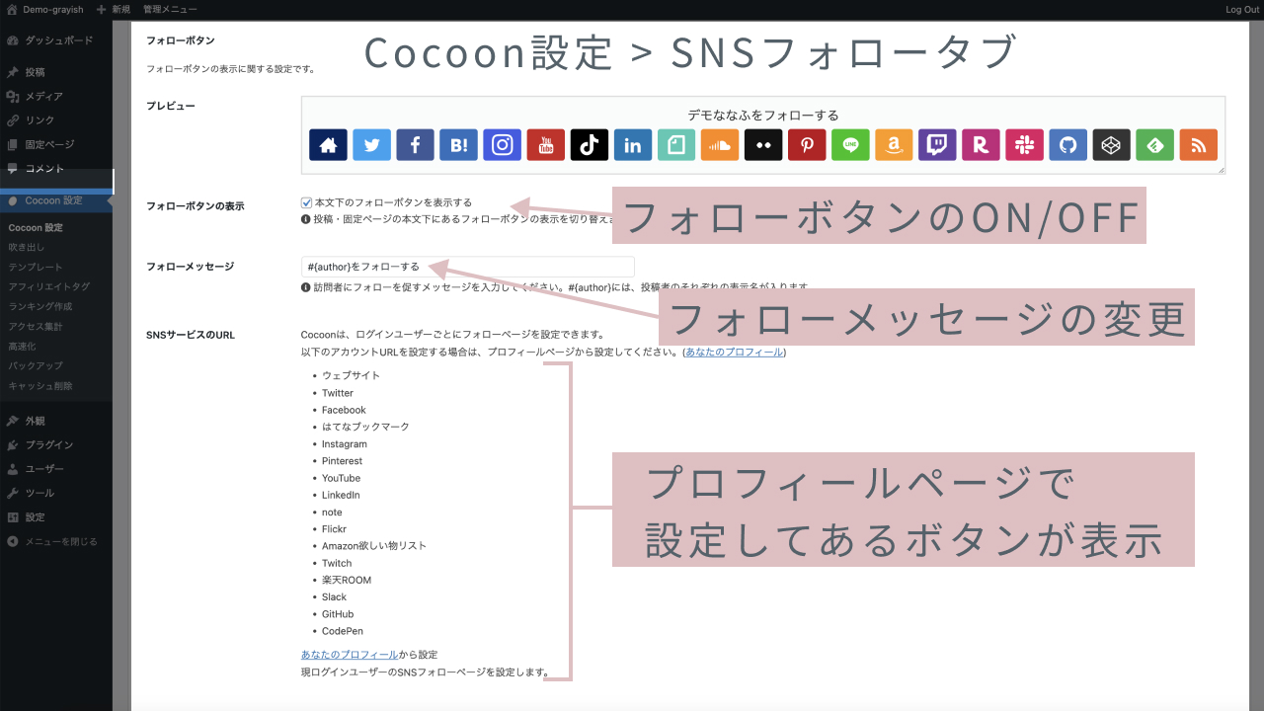Click 新規 in the admin bar

click(x=114, y=9)
